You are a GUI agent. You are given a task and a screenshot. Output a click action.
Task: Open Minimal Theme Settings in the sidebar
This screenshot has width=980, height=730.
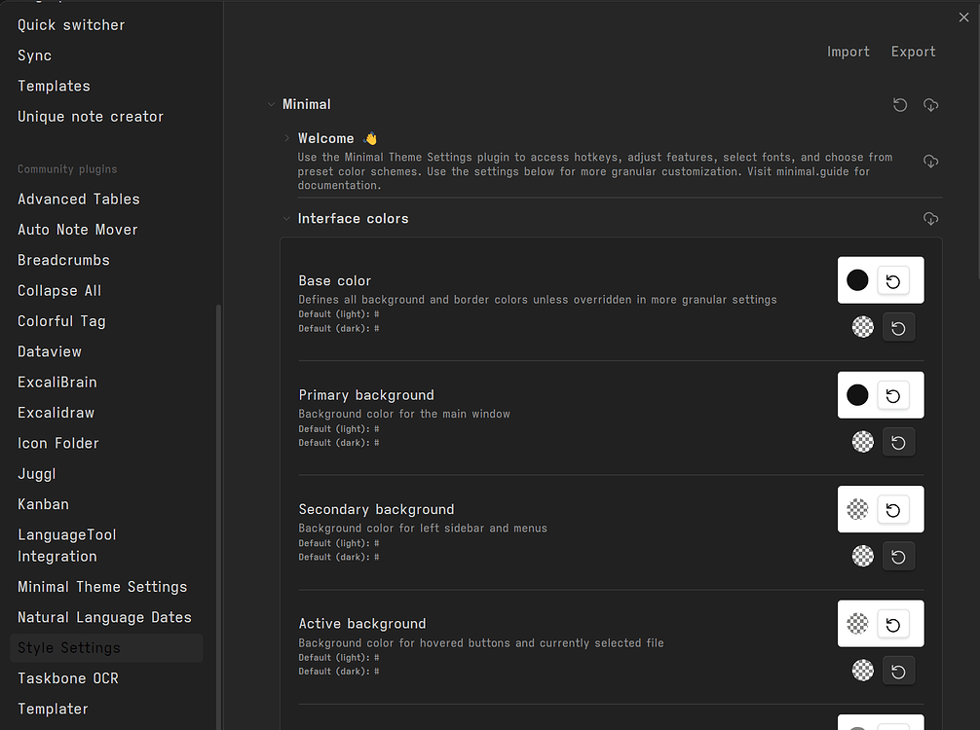(x=101, y=586)
